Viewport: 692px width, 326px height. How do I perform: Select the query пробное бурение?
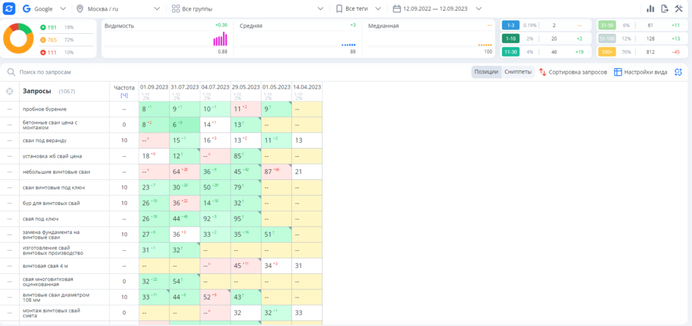(45, 109)
